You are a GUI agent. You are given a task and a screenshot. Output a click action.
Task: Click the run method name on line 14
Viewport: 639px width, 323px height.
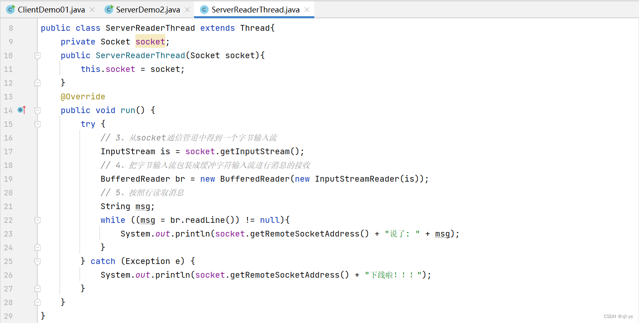pos(128,110)
